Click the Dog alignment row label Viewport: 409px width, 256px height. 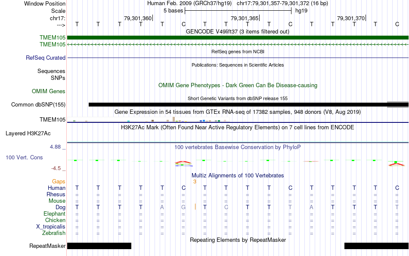tap(60, 207)
